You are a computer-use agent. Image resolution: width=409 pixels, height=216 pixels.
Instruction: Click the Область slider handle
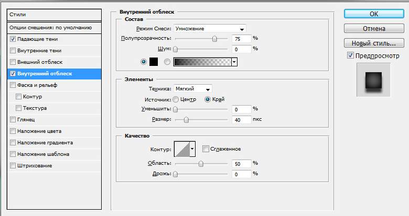click(201, 164)
